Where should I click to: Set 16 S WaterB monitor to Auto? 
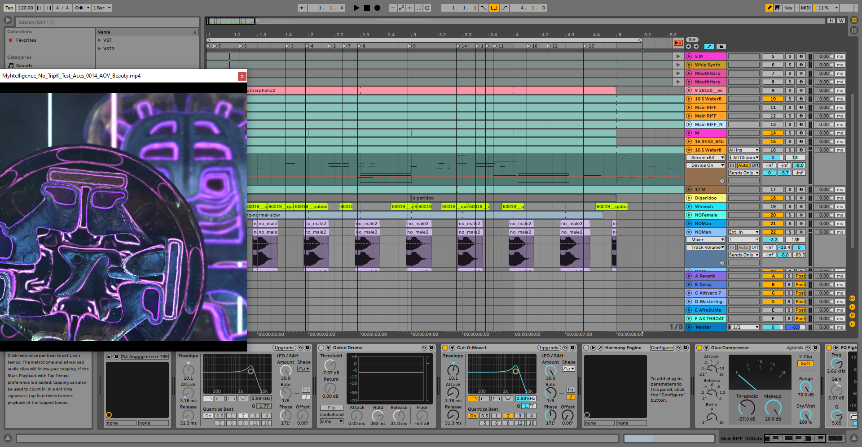[743, 165]
